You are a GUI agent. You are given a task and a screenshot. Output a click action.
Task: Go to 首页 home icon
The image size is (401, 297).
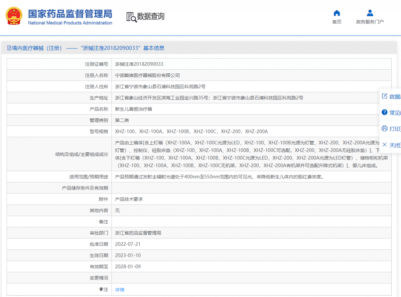tap(337, 13)
